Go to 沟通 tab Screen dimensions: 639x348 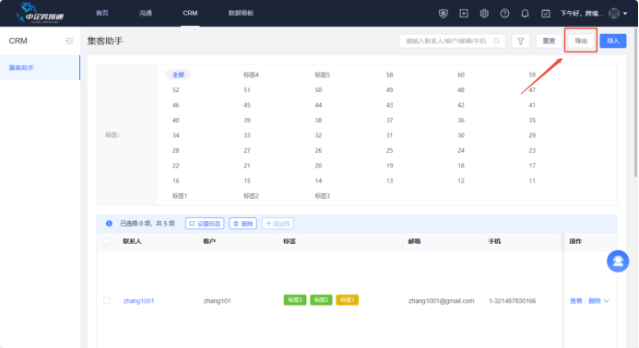146,13
